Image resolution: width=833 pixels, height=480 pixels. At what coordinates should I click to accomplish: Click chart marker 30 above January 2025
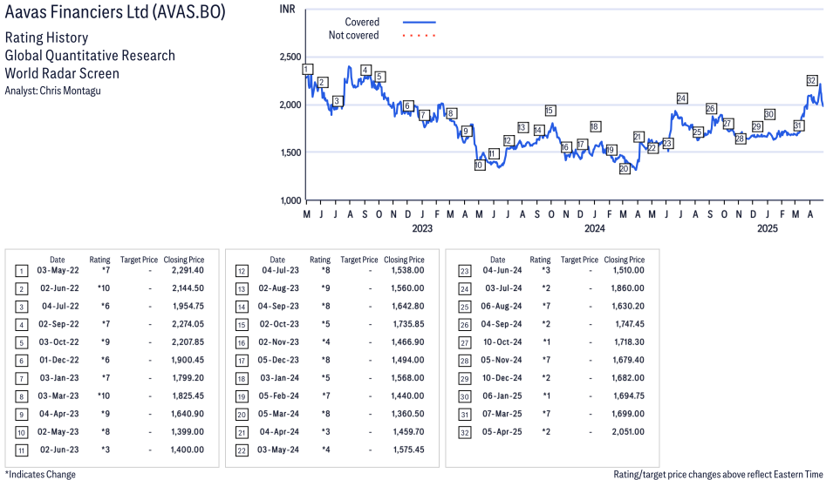tap(769, 114)
